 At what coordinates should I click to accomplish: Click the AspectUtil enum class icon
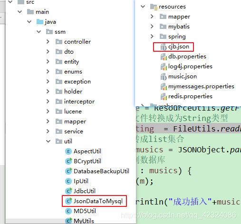pyautogui.click(x=68, y=151)
